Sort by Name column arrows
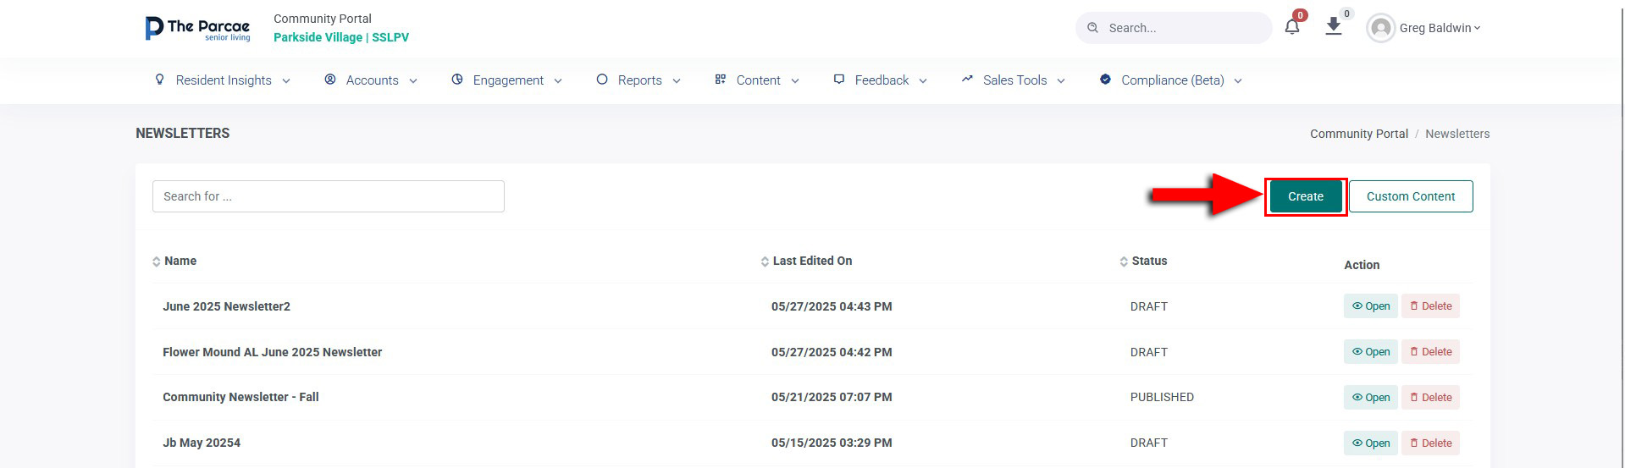Image resolution: width=1625 pixels, height=468 pixels. click(x=156, y=262)
